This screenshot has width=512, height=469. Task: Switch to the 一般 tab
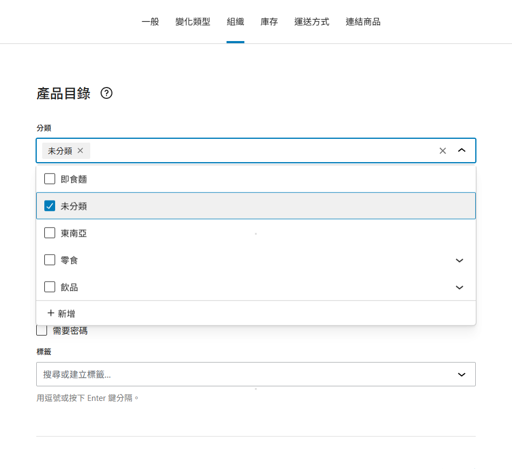(150, 22)
